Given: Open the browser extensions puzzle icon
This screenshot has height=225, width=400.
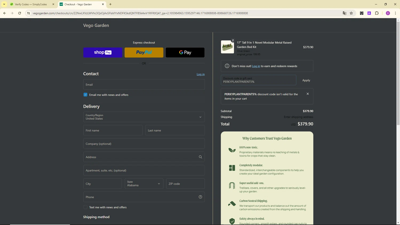Looking at the screenshot, I should point(377,13).
